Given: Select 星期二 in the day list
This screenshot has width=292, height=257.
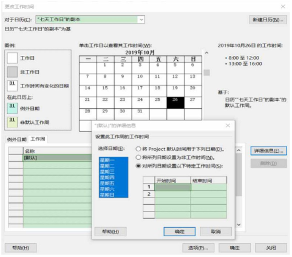Looking at the screenshot, I should [x=114, y=166].
